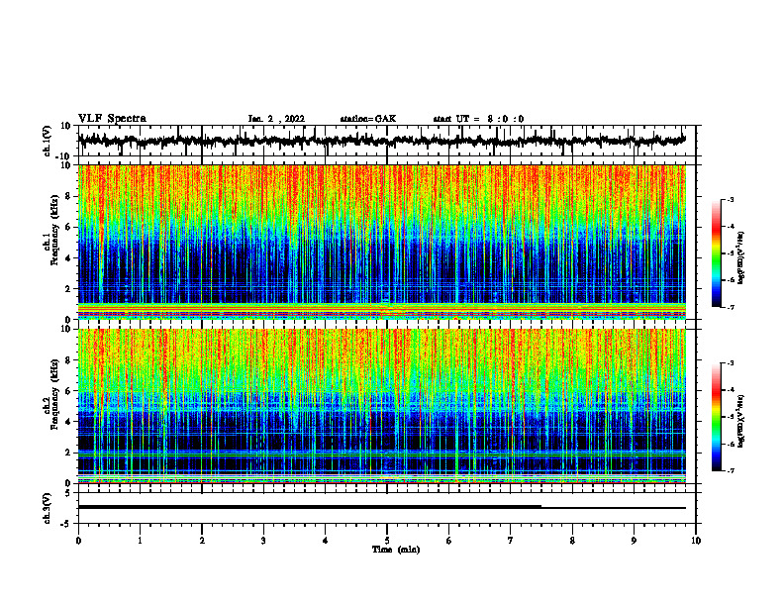The height and width of the screenshot is (606, 784).
Task: Click the ch.1 frequency axis tick "4"
Action: (x=68, y=258)
